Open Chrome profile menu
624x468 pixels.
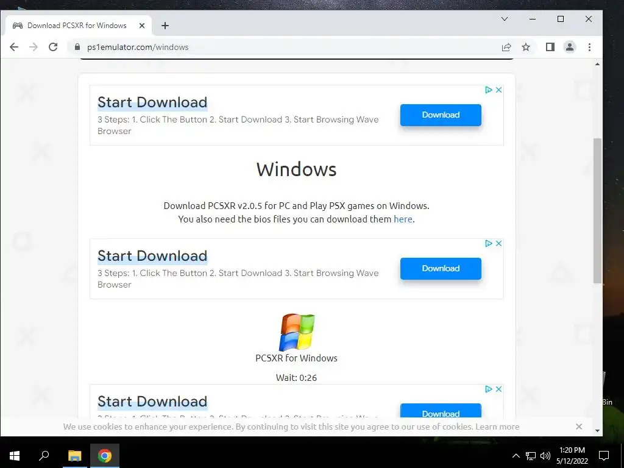pyautogui.click(x=570, y=47)
